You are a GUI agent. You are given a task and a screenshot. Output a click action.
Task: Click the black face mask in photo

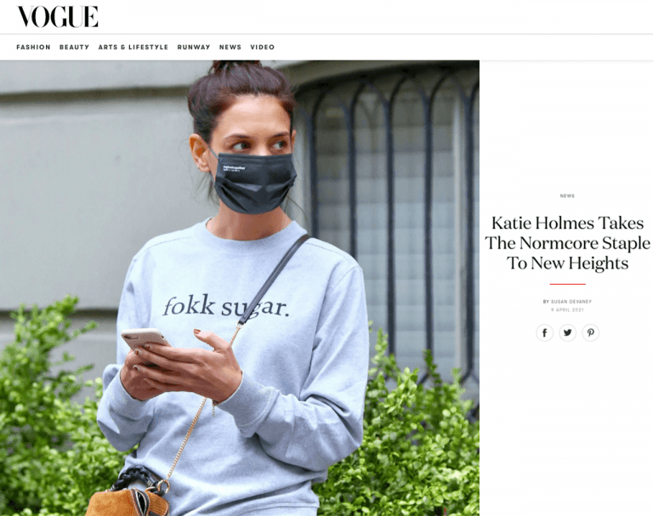coord(254,183)
